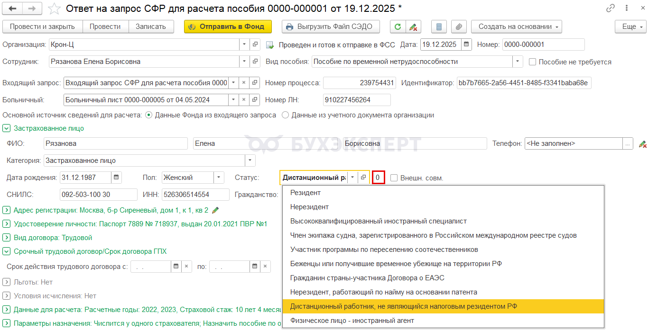Collapse the Застрахованное лицо section

7,128
